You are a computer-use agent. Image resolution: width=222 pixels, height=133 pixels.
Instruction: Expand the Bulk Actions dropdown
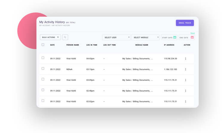50,37
